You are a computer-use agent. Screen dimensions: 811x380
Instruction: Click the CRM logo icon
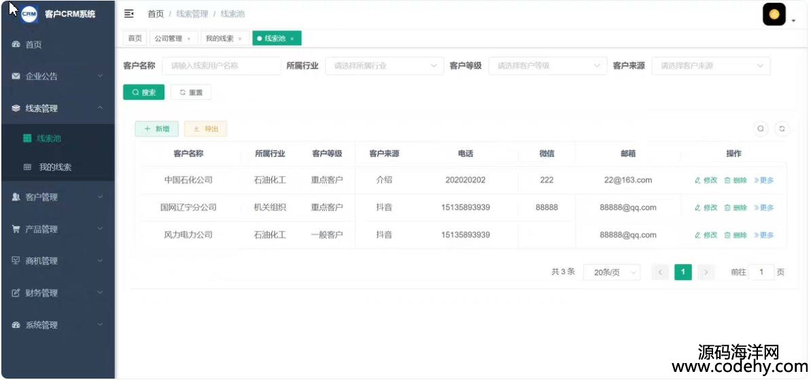tap(29, 14)
